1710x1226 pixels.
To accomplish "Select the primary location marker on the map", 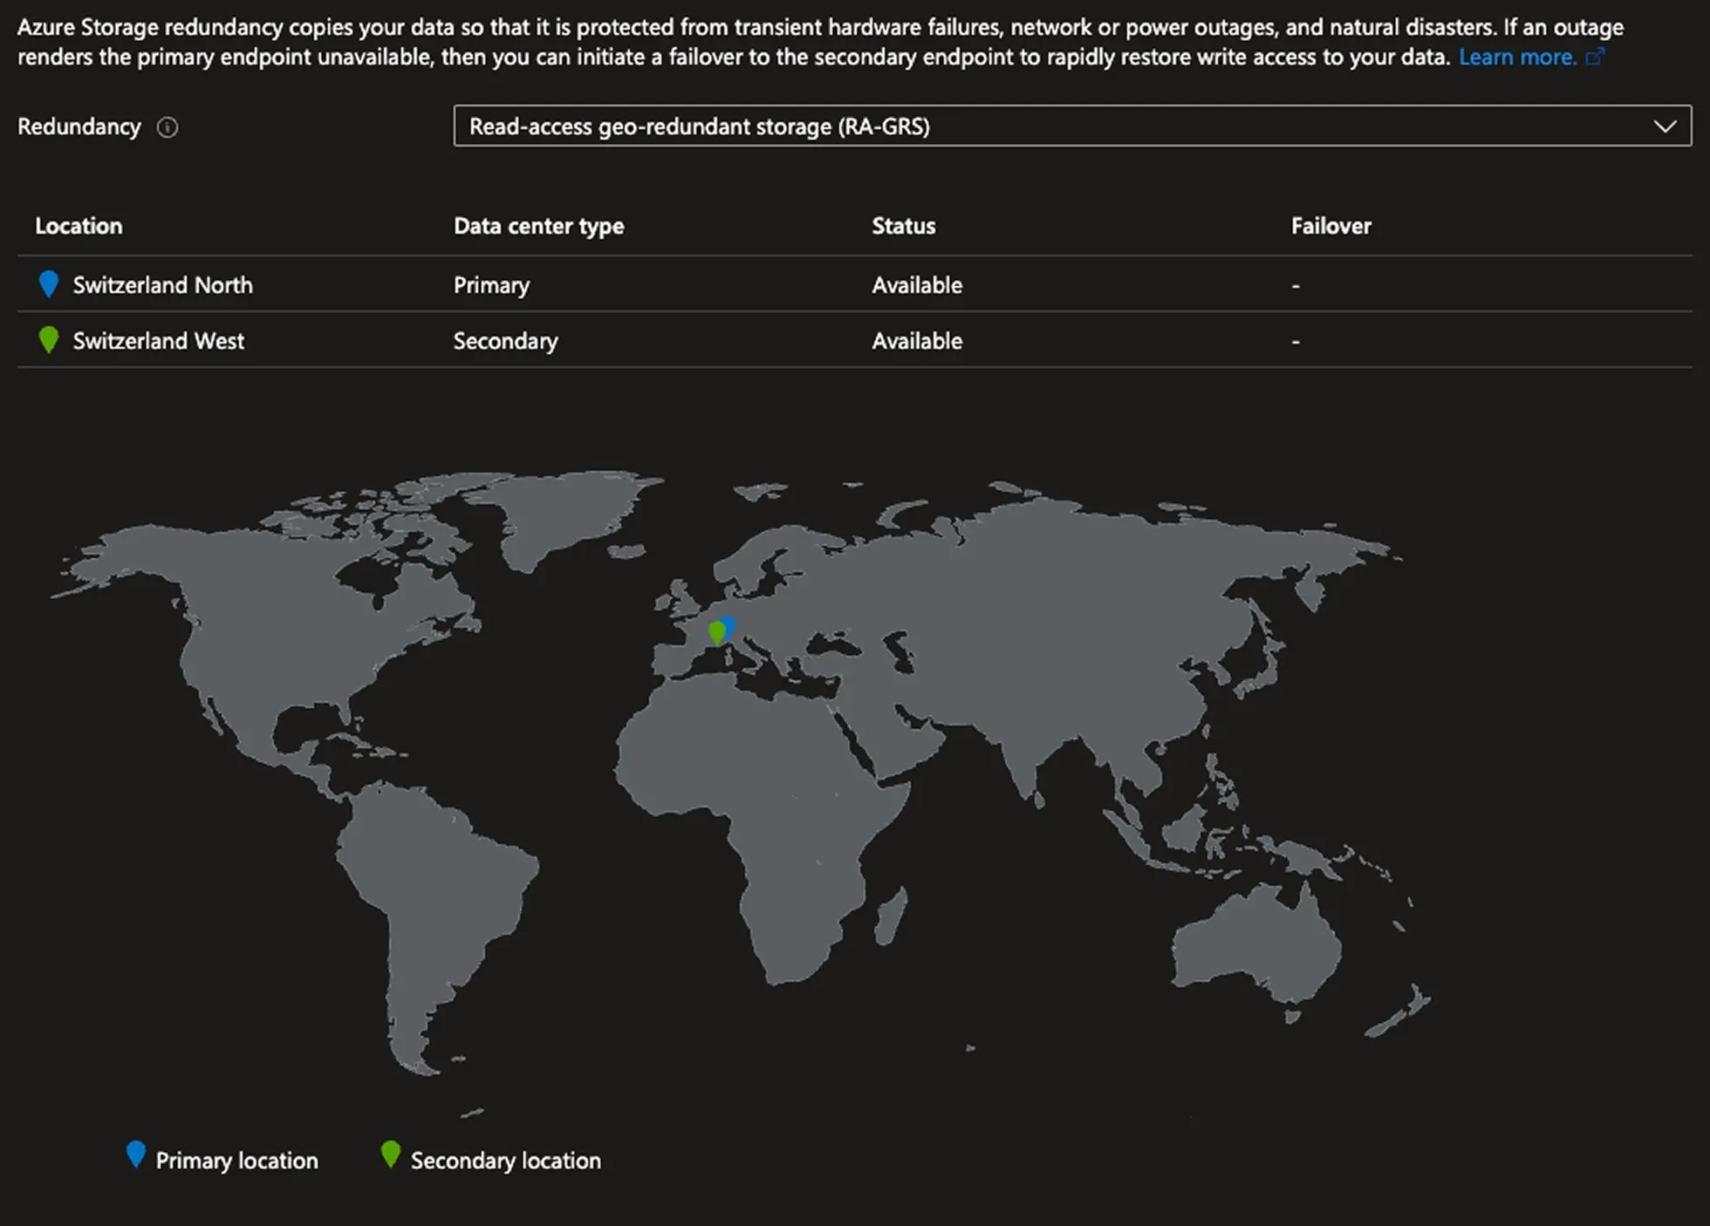I will tap(729, 624).
